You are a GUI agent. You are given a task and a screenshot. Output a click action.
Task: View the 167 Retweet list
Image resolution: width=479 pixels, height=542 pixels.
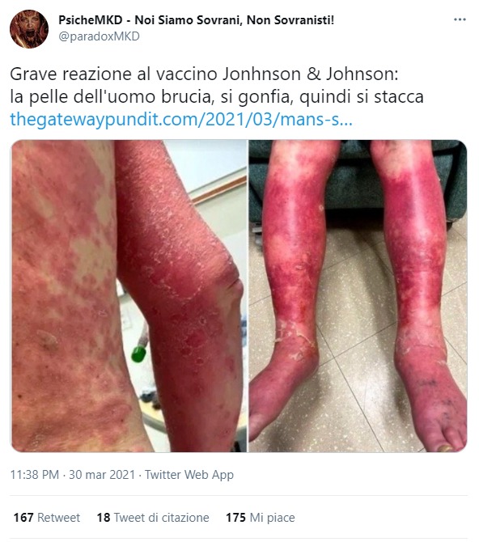[x=47, y=518]
